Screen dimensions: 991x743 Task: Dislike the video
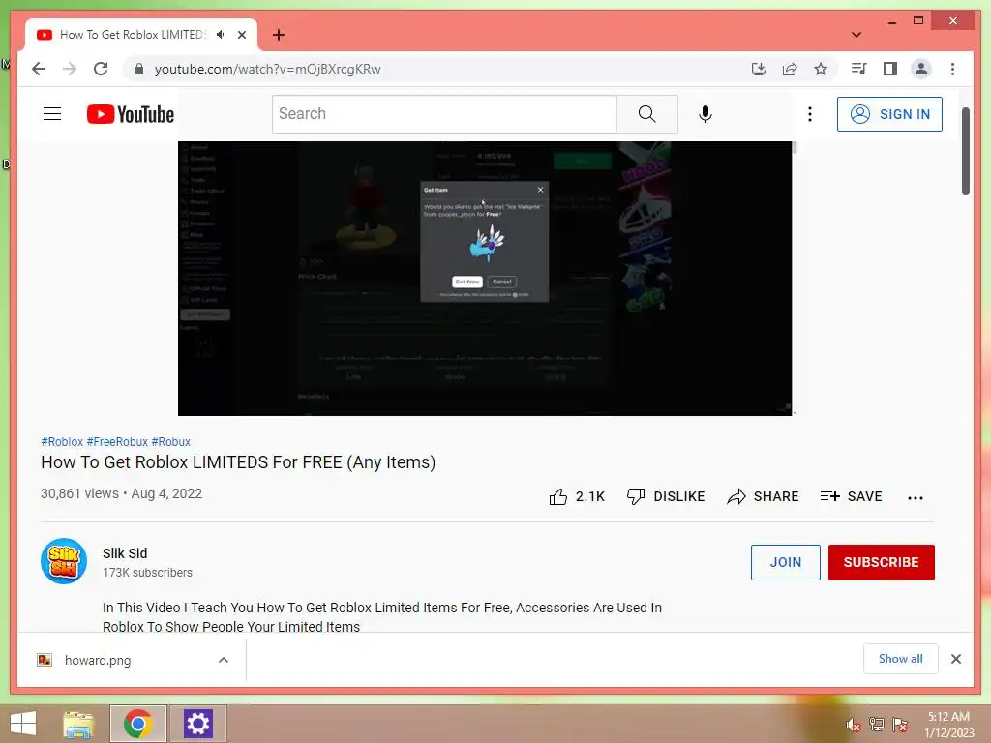pos(666,496)
